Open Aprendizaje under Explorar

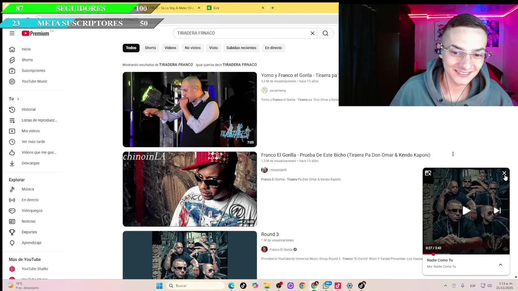point(32,242)
